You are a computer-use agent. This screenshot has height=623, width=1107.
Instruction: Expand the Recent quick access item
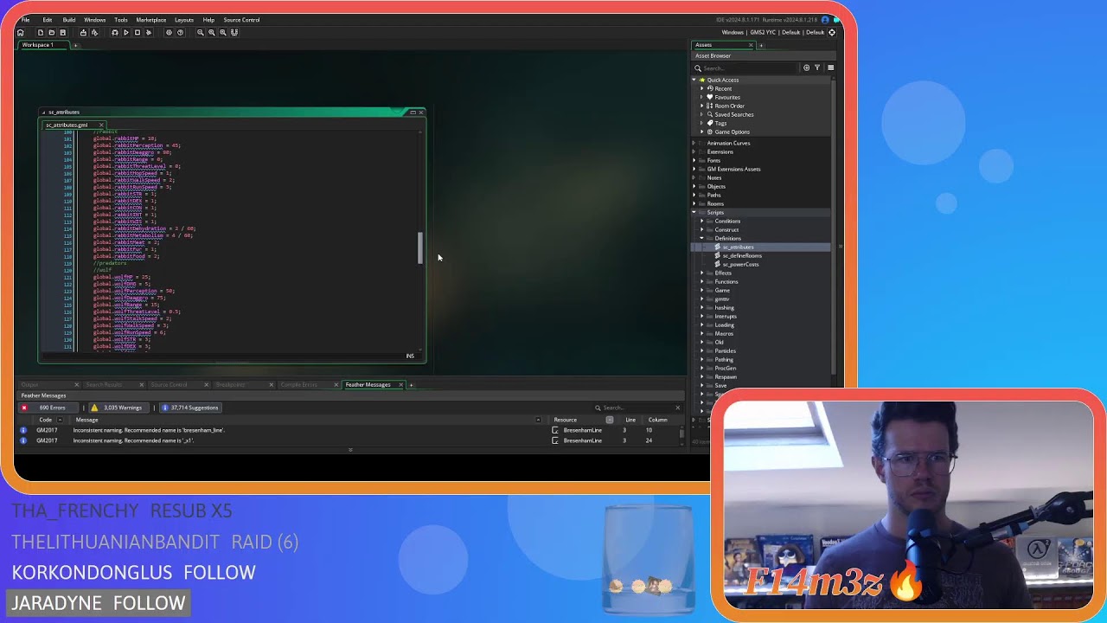pyautogui.click(x=701, y=88)
